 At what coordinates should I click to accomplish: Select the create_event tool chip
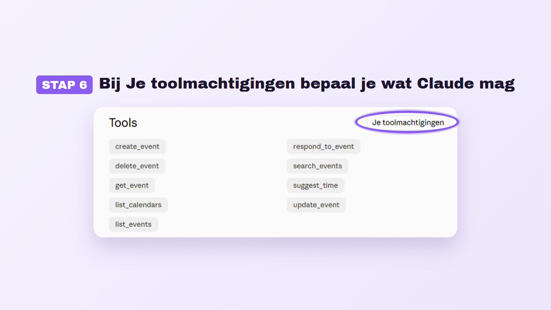tap(137, 146)
